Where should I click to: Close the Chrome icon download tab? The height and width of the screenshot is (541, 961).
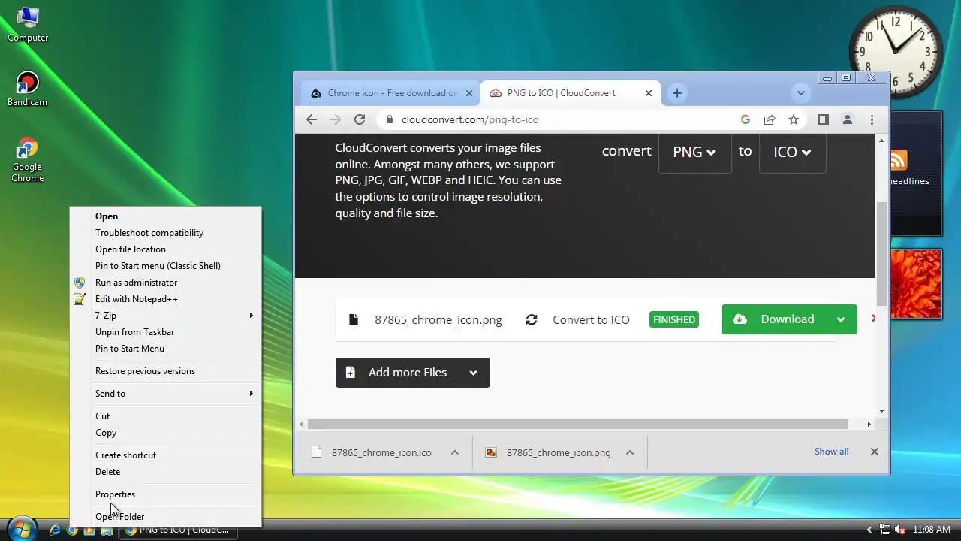coord(469,93)
